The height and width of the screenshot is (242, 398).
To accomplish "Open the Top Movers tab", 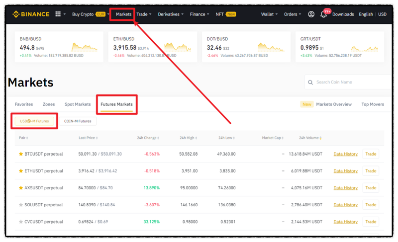I will [x=373, y=104].
